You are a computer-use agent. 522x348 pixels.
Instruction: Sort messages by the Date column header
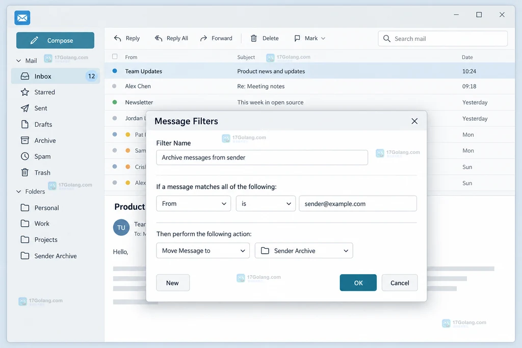[467, 57]
